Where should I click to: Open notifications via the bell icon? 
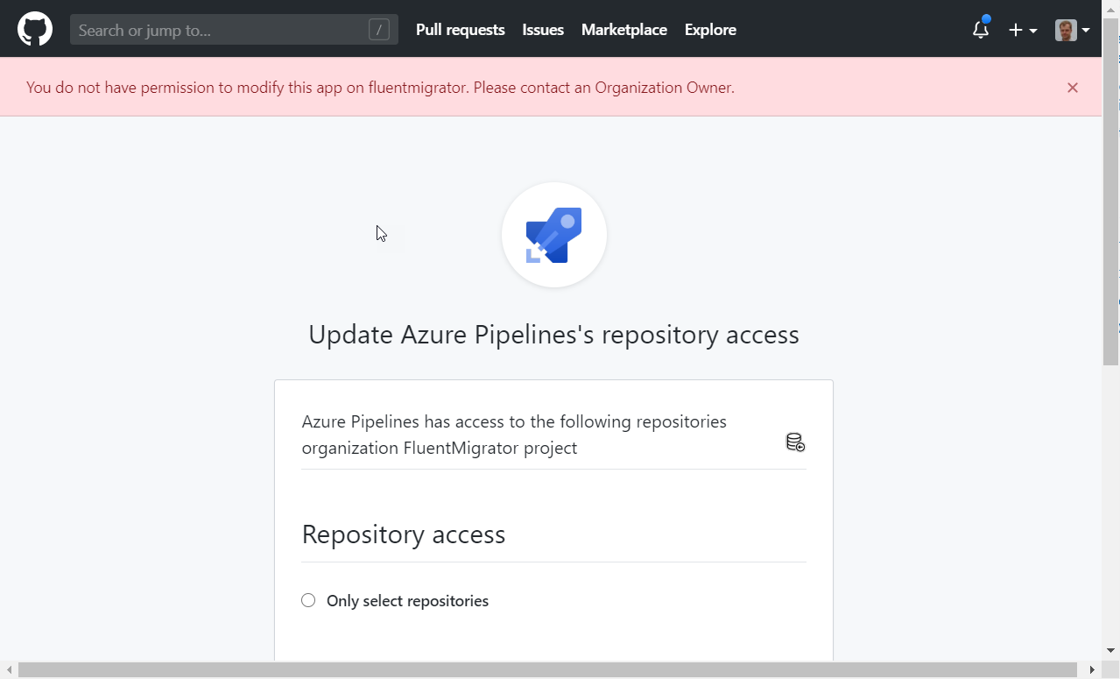click(979, 30)
